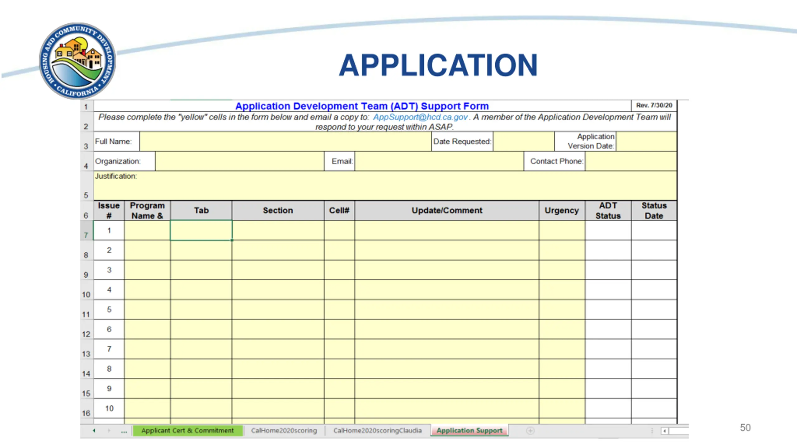Select row header 16

tap(87, 408)
